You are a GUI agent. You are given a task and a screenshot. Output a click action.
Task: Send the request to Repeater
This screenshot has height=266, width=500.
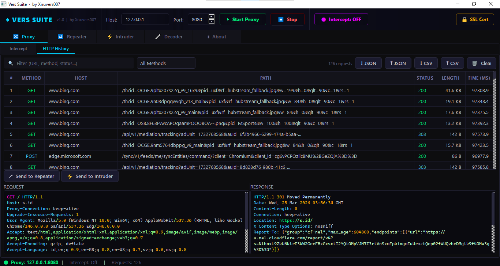click(x=31, y=176)
